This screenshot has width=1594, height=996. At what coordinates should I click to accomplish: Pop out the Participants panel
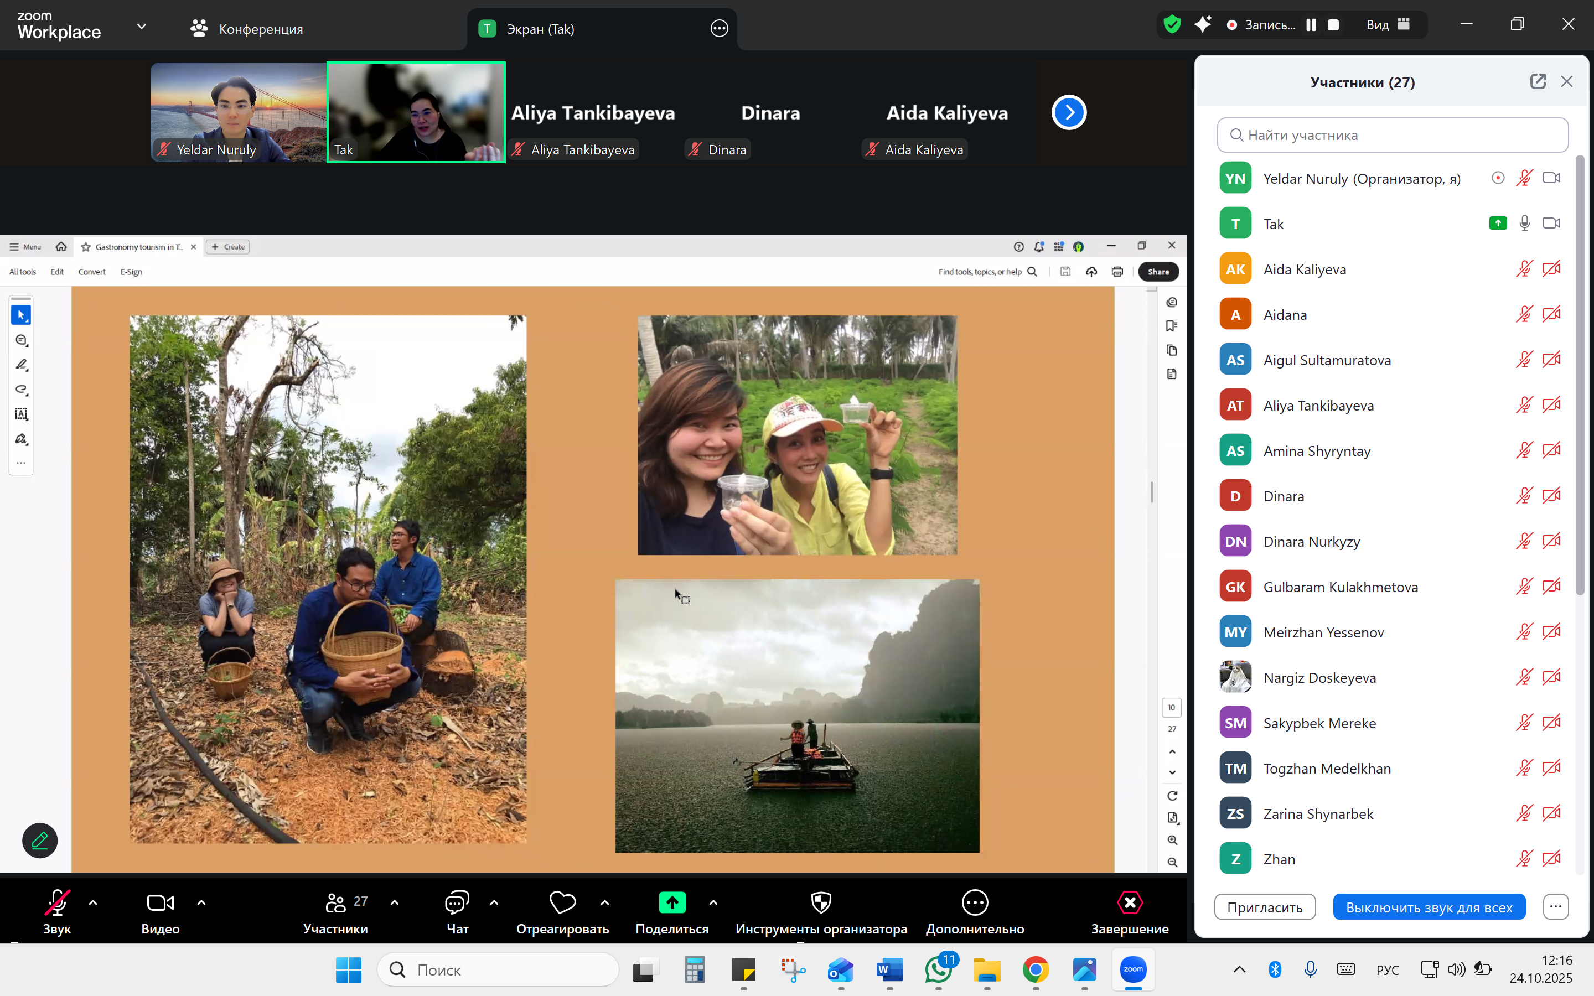[1538, 82]
